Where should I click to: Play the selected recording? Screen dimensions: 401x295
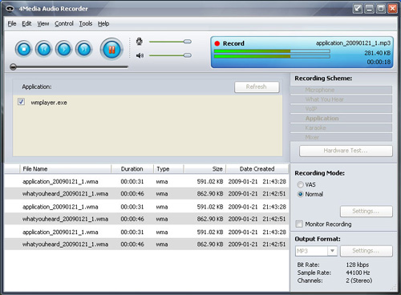(64, 49)
